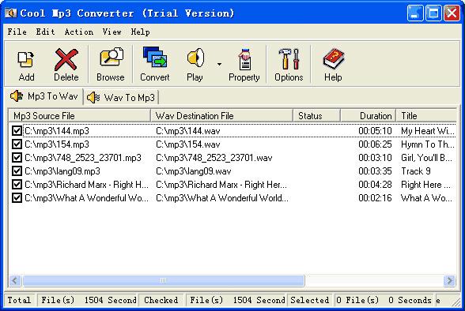Click the horizontal scrollbar thumb
The width and height of the screenshot is (465, 311).
point(164,280)
